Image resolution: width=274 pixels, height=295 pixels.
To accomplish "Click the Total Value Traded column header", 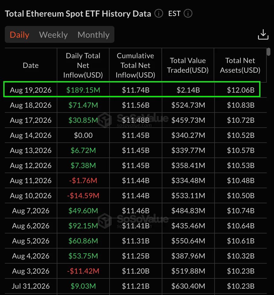I will click(188, 65).
